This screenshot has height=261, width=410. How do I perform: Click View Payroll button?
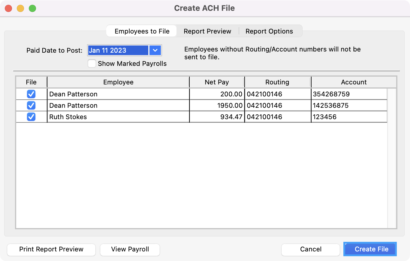(x=130, y=249)
